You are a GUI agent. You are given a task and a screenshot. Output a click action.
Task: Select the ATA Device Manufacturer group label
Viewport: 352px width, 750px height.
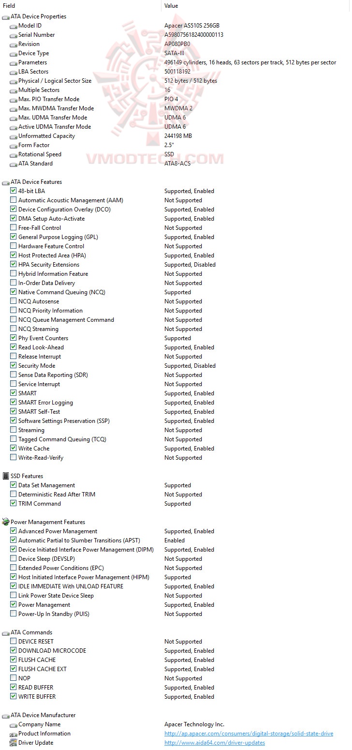click(x=43, y=715)
